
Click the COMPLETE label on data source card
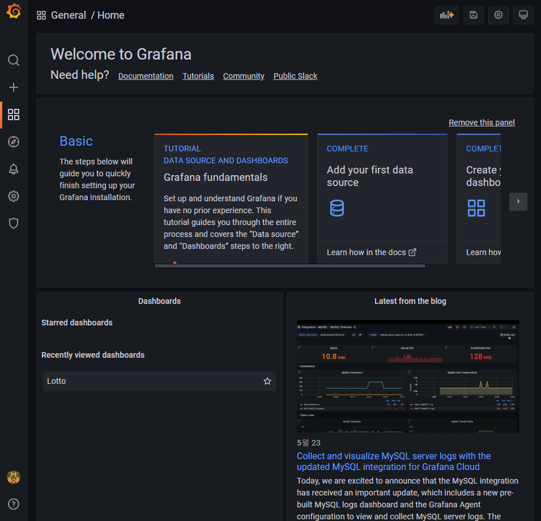coord(347,149)
